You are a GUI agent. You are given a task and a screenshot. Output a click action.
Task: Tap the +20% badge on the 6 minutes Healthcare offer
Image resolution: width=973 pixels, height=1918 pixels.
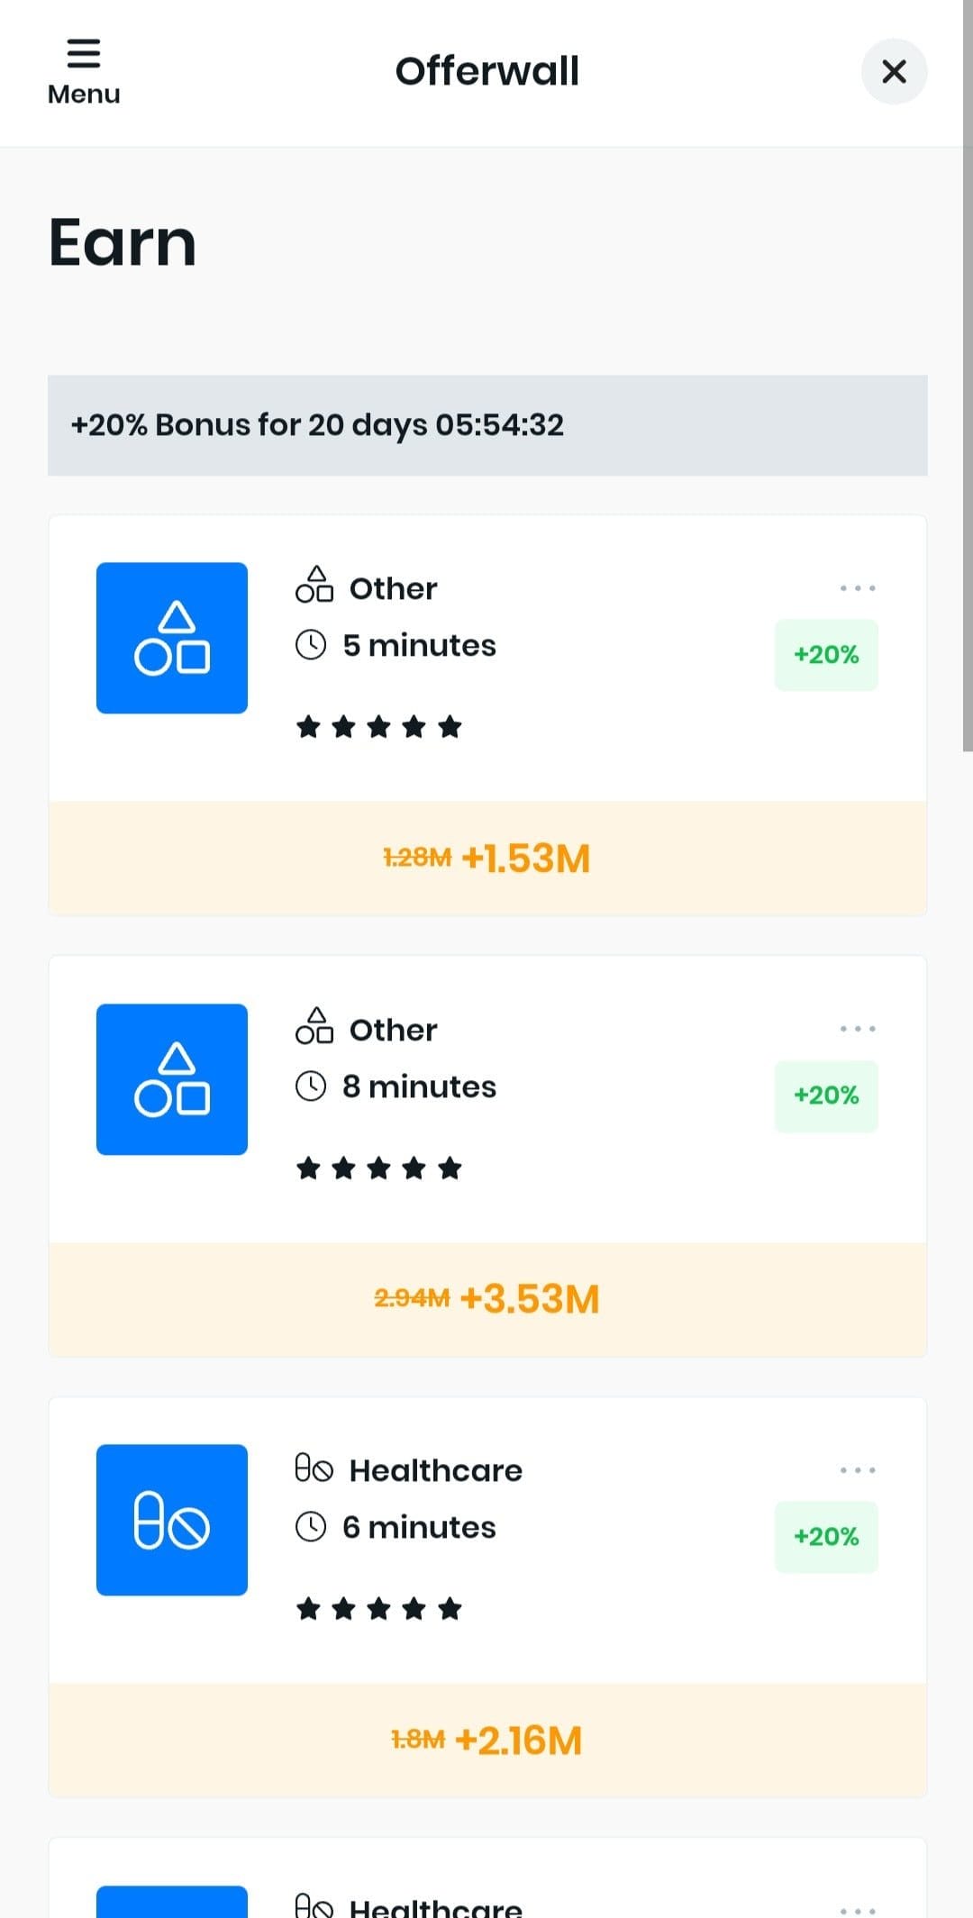[826, 1537]
